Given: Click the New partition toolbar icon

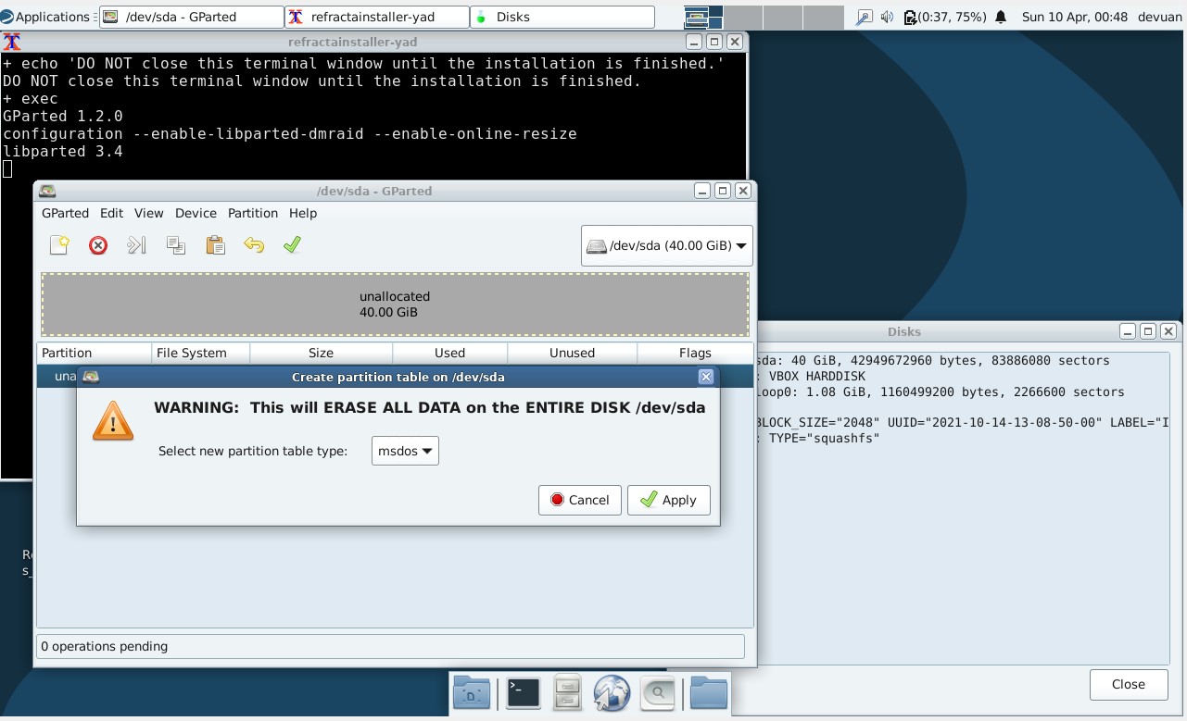Looking at the screenshot, I should 60,245.
